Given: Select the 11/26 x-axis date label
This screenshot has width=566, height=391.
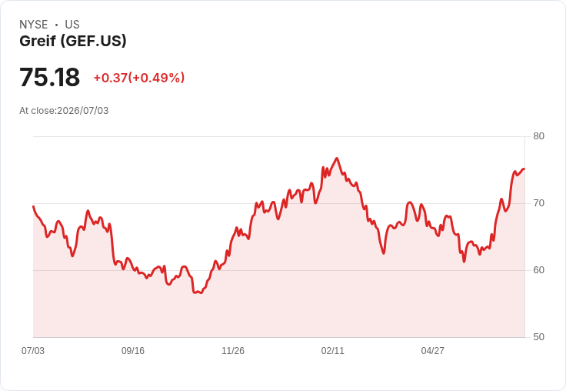Looking at the screenshot, I should [x=233, y=351].
